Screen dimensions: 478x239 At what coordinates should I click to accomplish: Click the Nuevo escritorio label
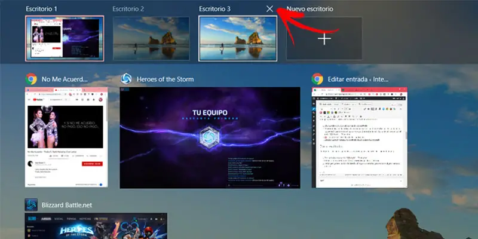click(x=310, y=9)
